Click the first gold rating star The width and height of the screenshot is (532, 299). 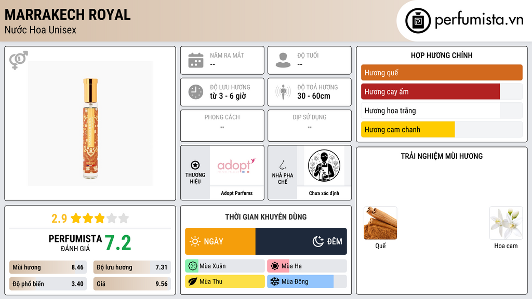click(76, 218)
